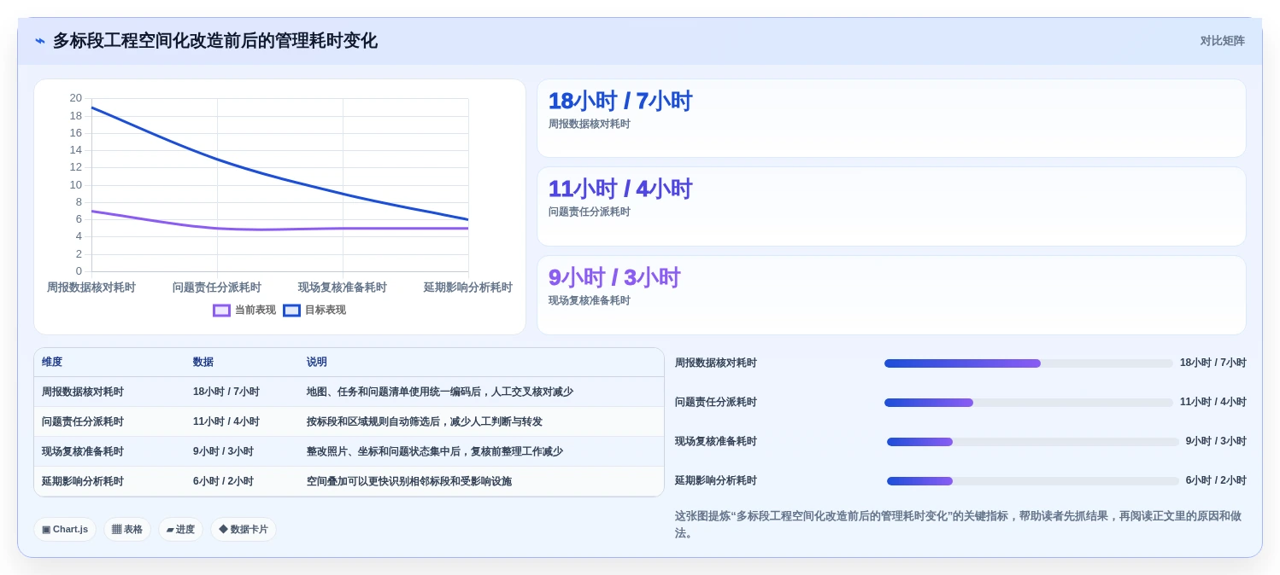Open the 18小时 / 7小时 data card
The width and height of the screenshot is (1280, 575).
tap(891, 119)
